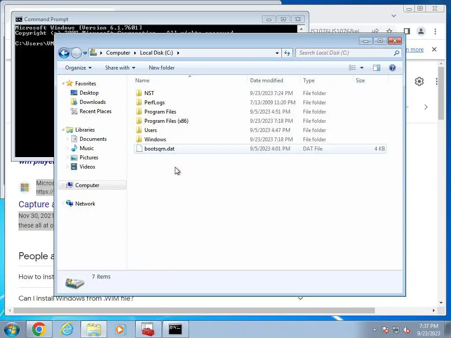This screenshot has height=338, width=451.
Task: Refresh the Local Disk (C:) folder view
Action: (x=287, y=53)
